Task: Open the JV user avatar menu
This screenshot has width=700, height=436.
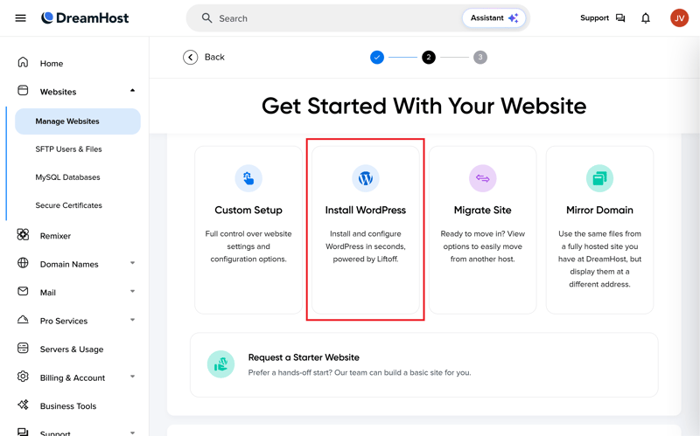Action: [x=679, y=17]
